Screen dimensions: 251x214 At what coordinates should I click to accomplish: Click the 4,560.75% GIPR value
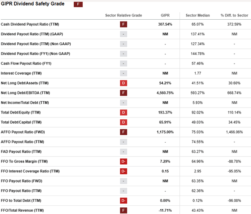[x=165, y=93]
